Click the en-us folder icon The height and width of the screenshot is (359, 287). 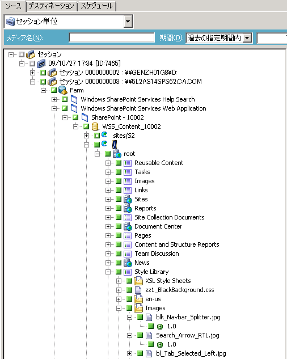pos(138,299)
